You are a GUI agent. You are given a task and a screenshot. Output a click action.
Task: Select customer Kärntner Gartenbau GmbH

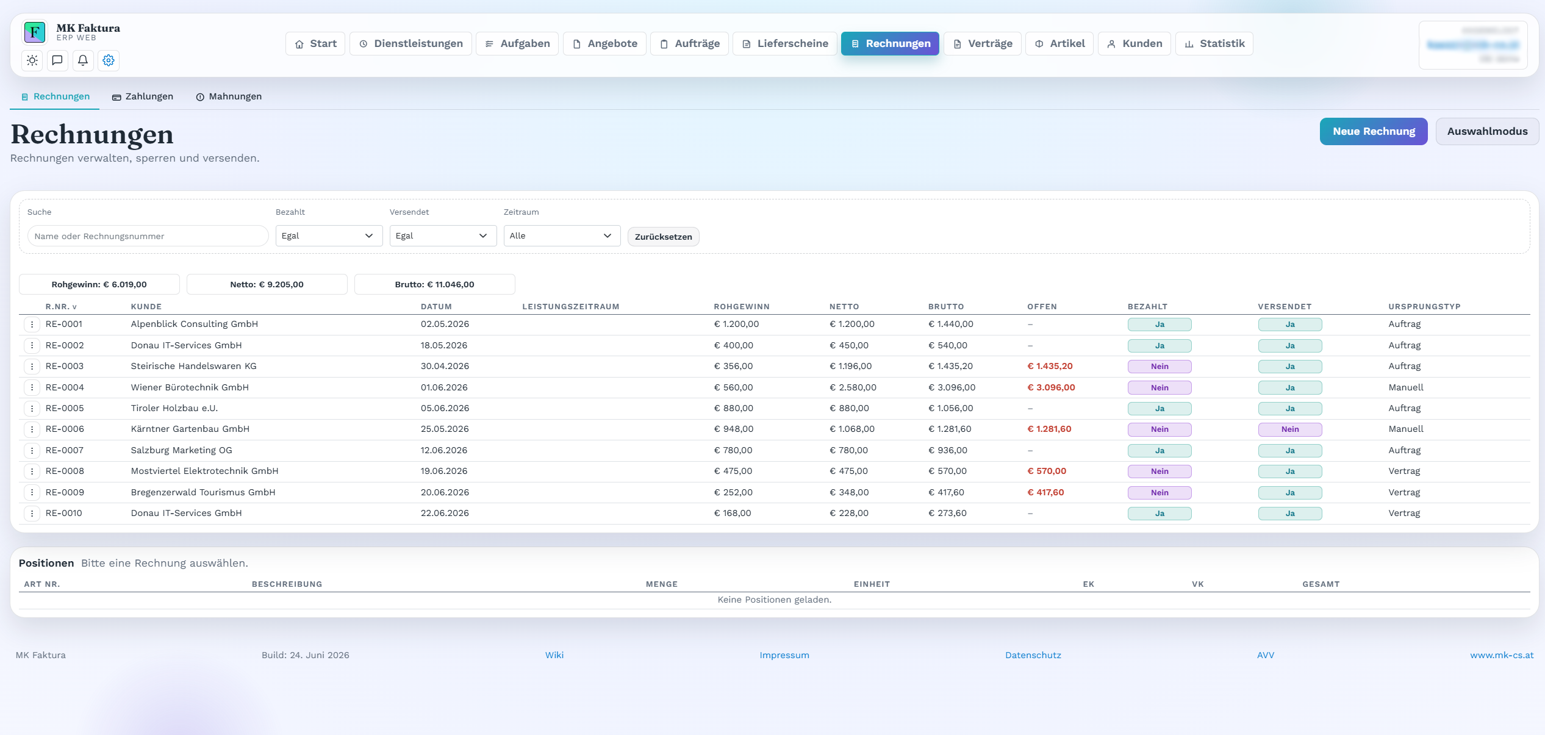tap(190, 429)
